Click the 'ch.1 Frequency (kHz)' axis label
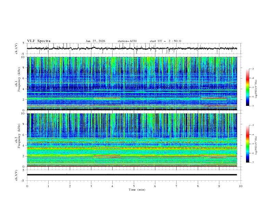 (18, 80)
